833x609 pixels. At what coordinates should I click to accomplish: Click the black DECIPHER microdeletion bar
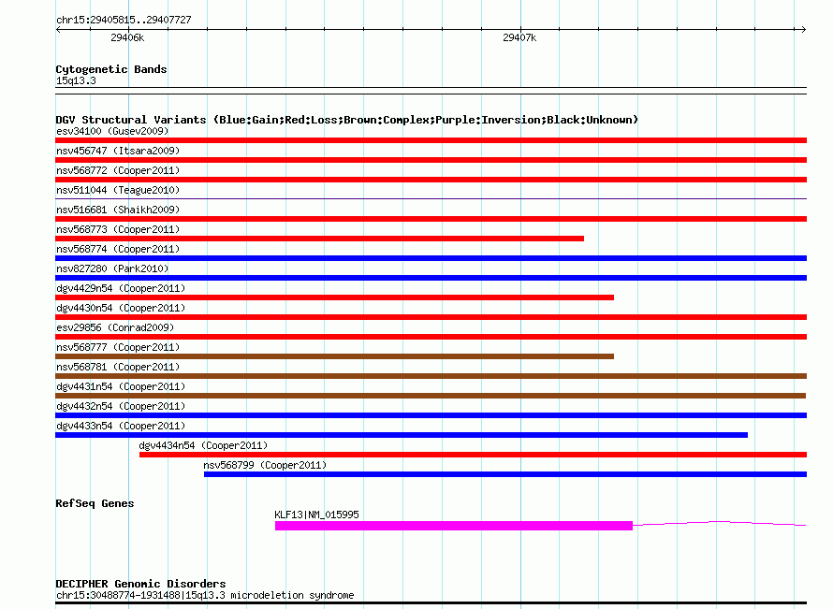[431, 603]
